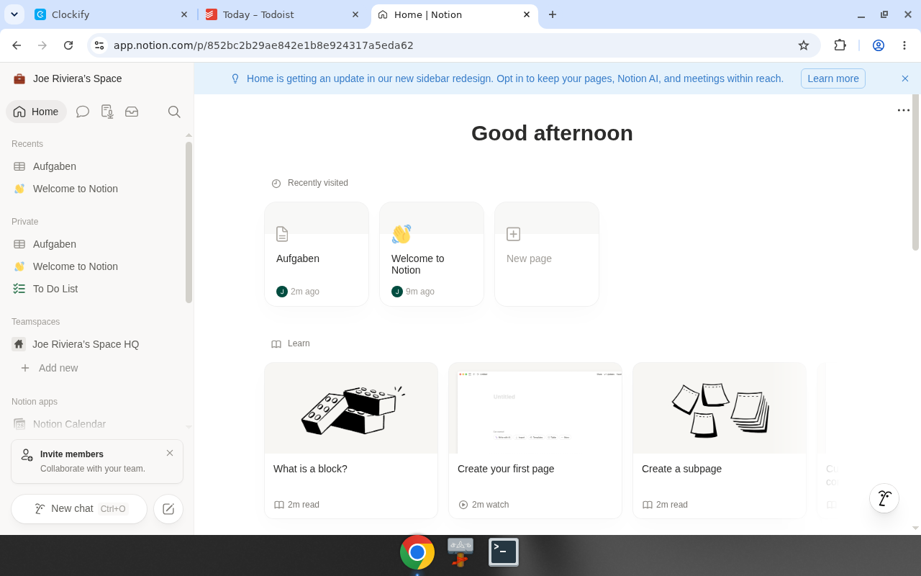Click the New page card
The width and height of the screenshot is (921, 576).
(547, 254)
